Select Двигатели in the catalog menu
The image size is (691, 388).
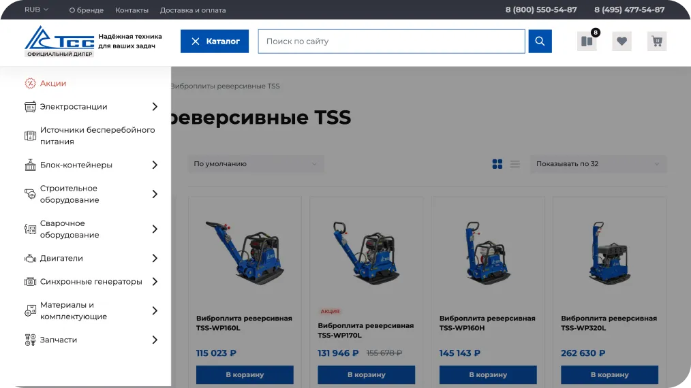tap(61, 258)
